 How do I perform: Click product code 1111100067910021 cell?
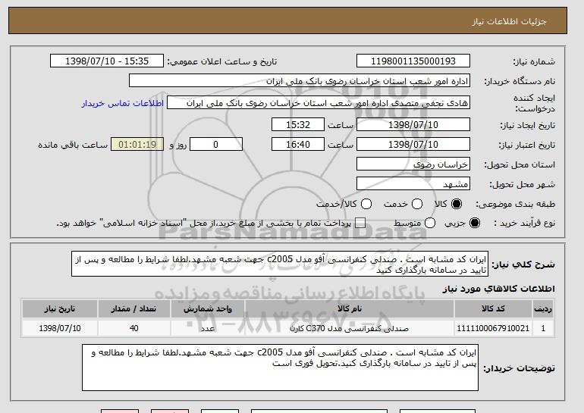493,328
